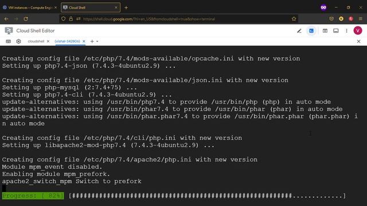The height and width of the screenshot is (206, 367).
Task: Click the hash progress bar
Action: click(208, 196)
